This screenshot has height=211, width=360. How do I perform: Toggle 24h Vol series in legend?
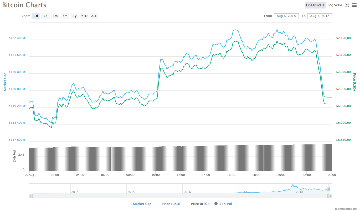tap(223, 204)
